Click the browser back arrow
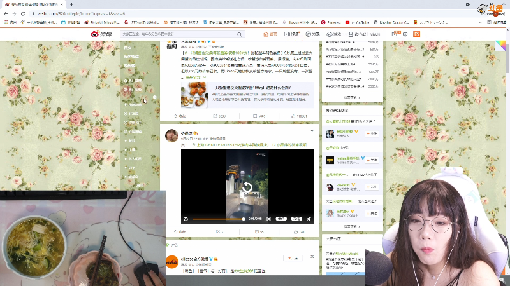 (x=6, y=13)
